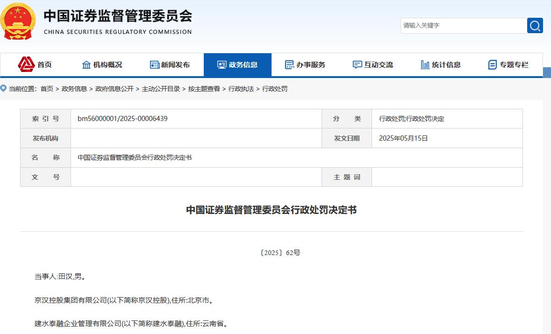The image size is (551, 334).
Task: Click the category value 行政处罚;行政处罚决定
Action: tap(411, 119)
